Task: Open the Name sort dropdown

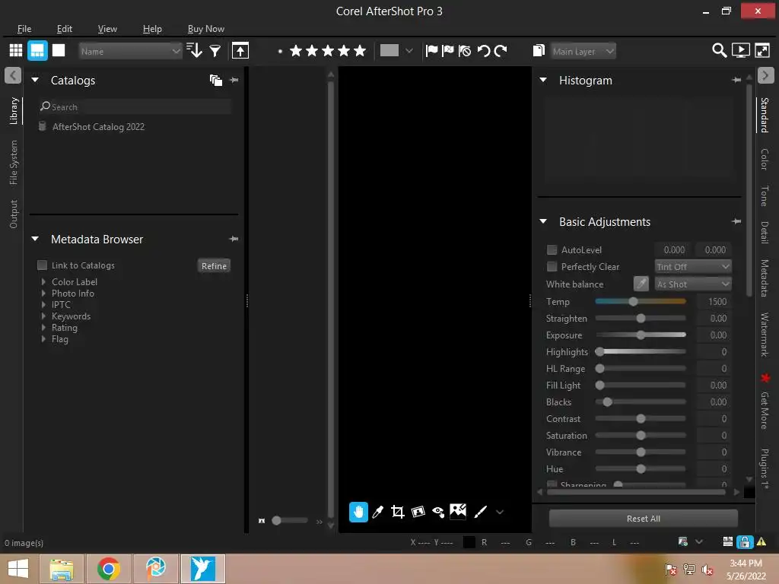Action: click(x=129, y=51)
